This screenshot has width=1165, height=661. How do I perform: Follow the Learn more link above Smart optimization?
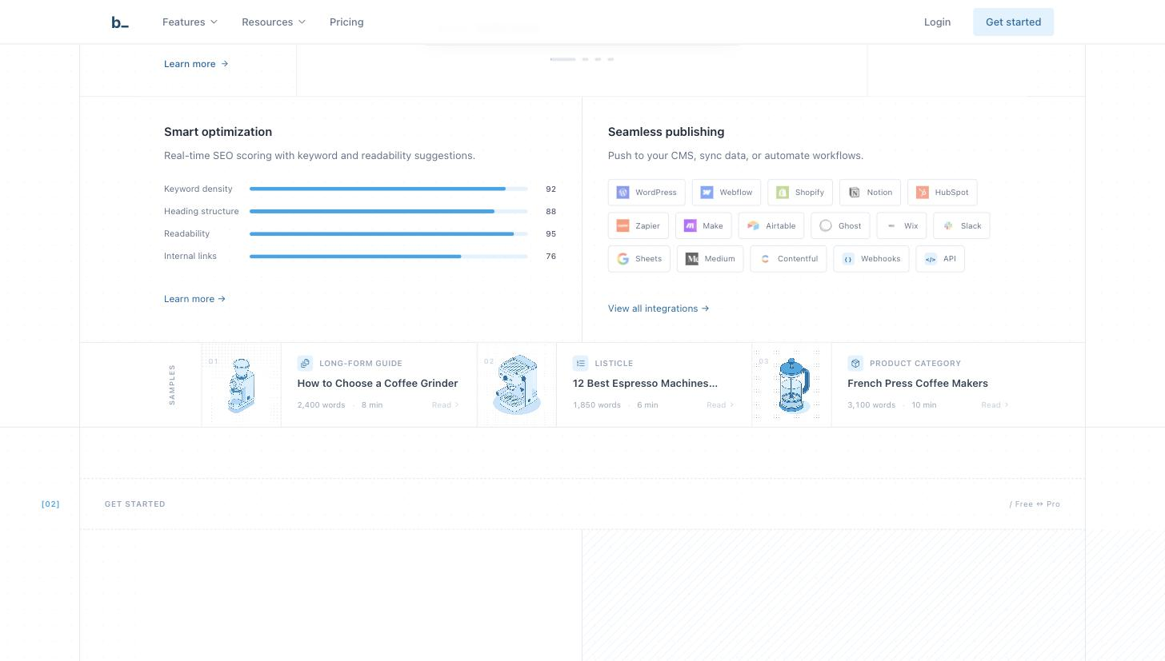(x=196, y=64)
